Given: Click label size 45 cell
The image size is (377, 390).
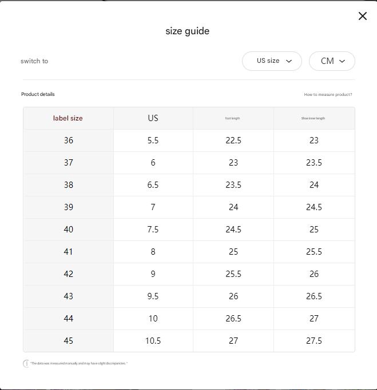Looking at the screenshot, I should pyautogui.click(x=69, y=341).
